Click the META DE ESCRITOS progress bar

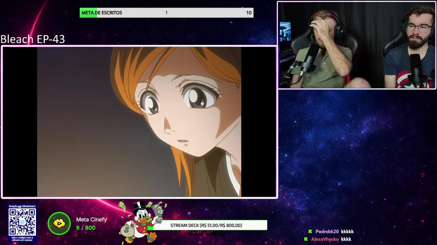point(167,13)
